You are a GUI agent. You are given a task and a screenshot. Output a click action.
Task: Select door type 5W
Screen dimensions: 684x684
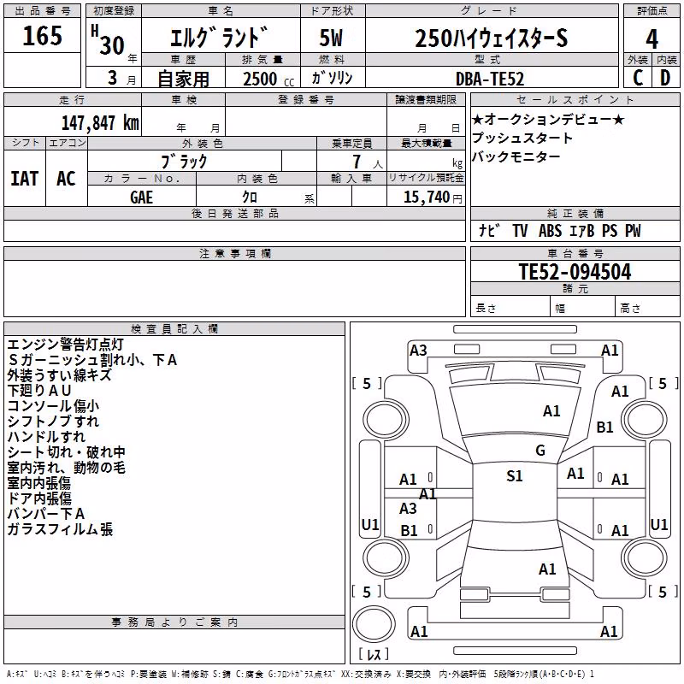click(x=331, y=38)
